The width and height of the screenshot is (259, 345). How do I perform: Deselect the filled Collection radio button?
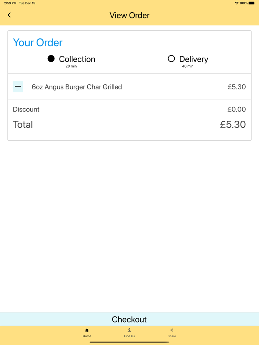[x=51, y=58]
